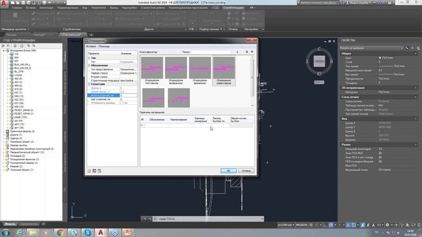This screenshot has width=422, height=237.
Task: Open the Помощь menu in the dialog
Action: click(x=104, y=47)
